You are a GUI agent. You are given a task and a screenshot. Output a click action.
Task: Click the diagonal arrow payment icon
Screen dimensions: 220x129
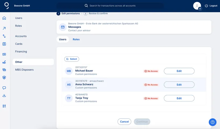[4, 28]
